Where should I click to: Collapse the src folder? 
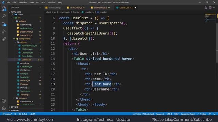tap(13, 18)
